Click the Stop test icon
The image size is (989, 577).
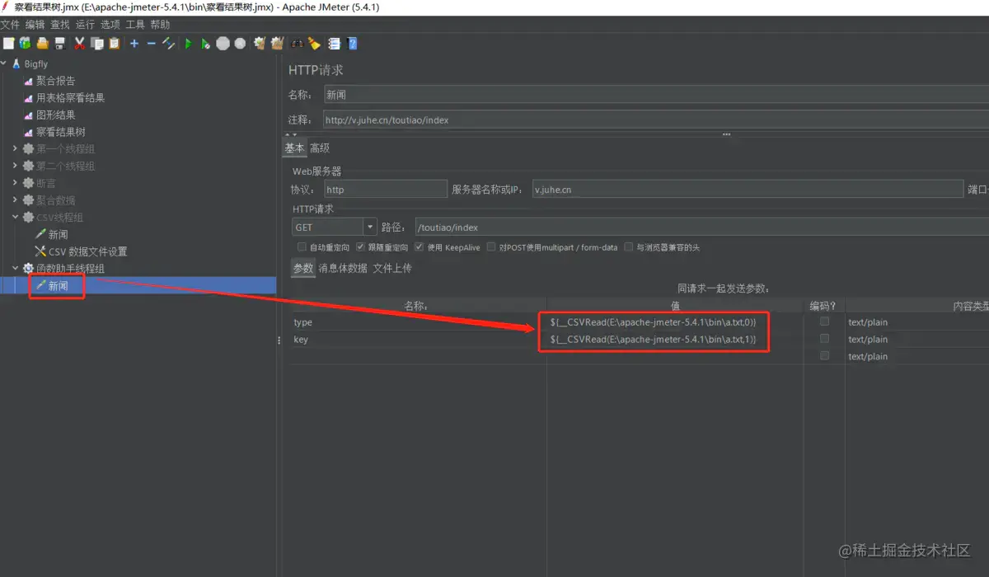223,44
